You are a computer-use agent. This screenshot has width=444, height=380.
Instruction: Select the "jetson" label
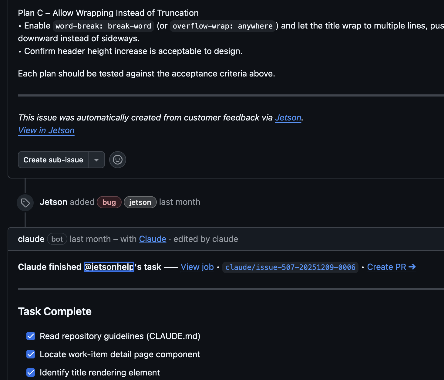(140, 202)
